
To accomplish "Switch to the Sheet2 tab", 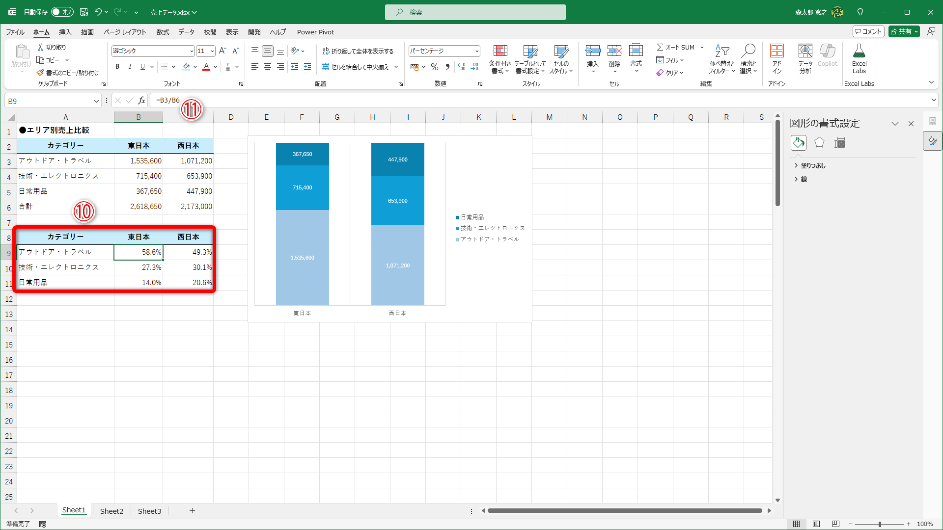I will click(111, 511).
